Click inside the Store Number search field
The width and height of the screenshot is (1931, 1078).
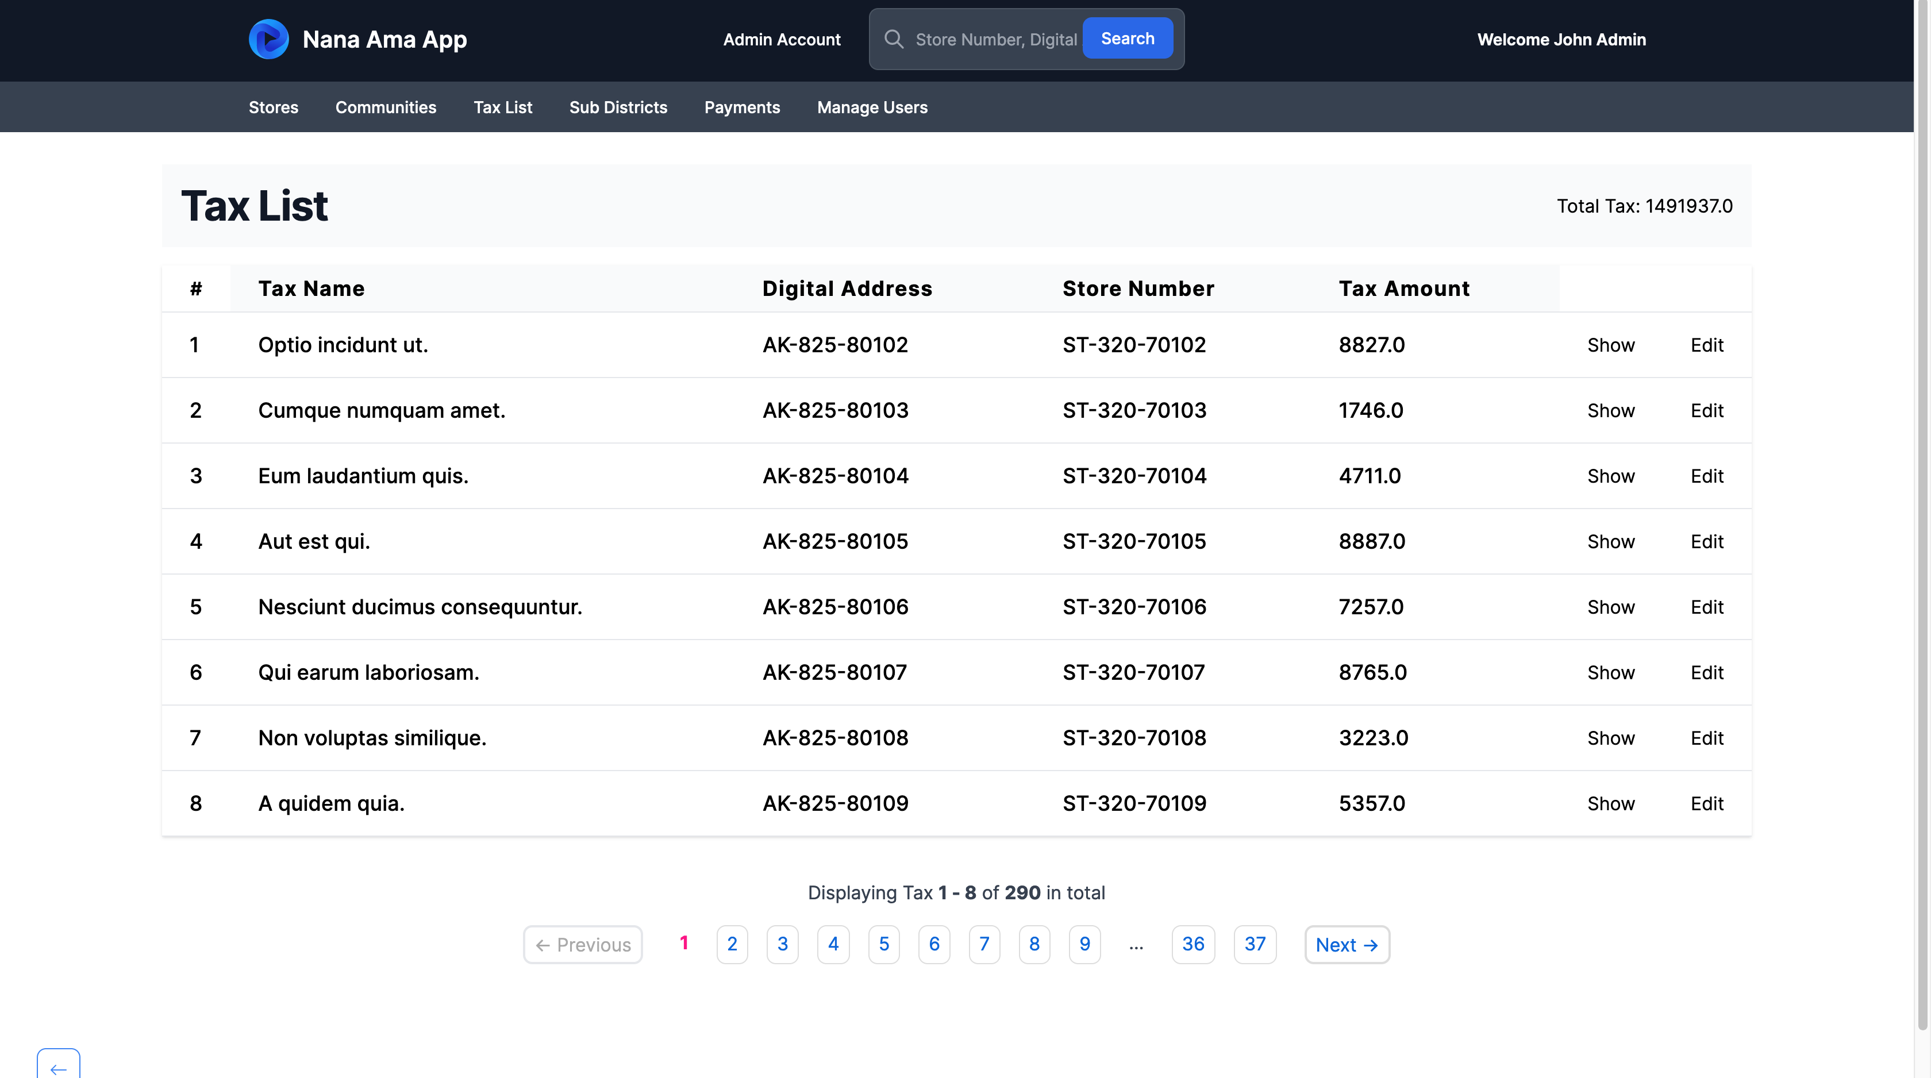[995, 40]
